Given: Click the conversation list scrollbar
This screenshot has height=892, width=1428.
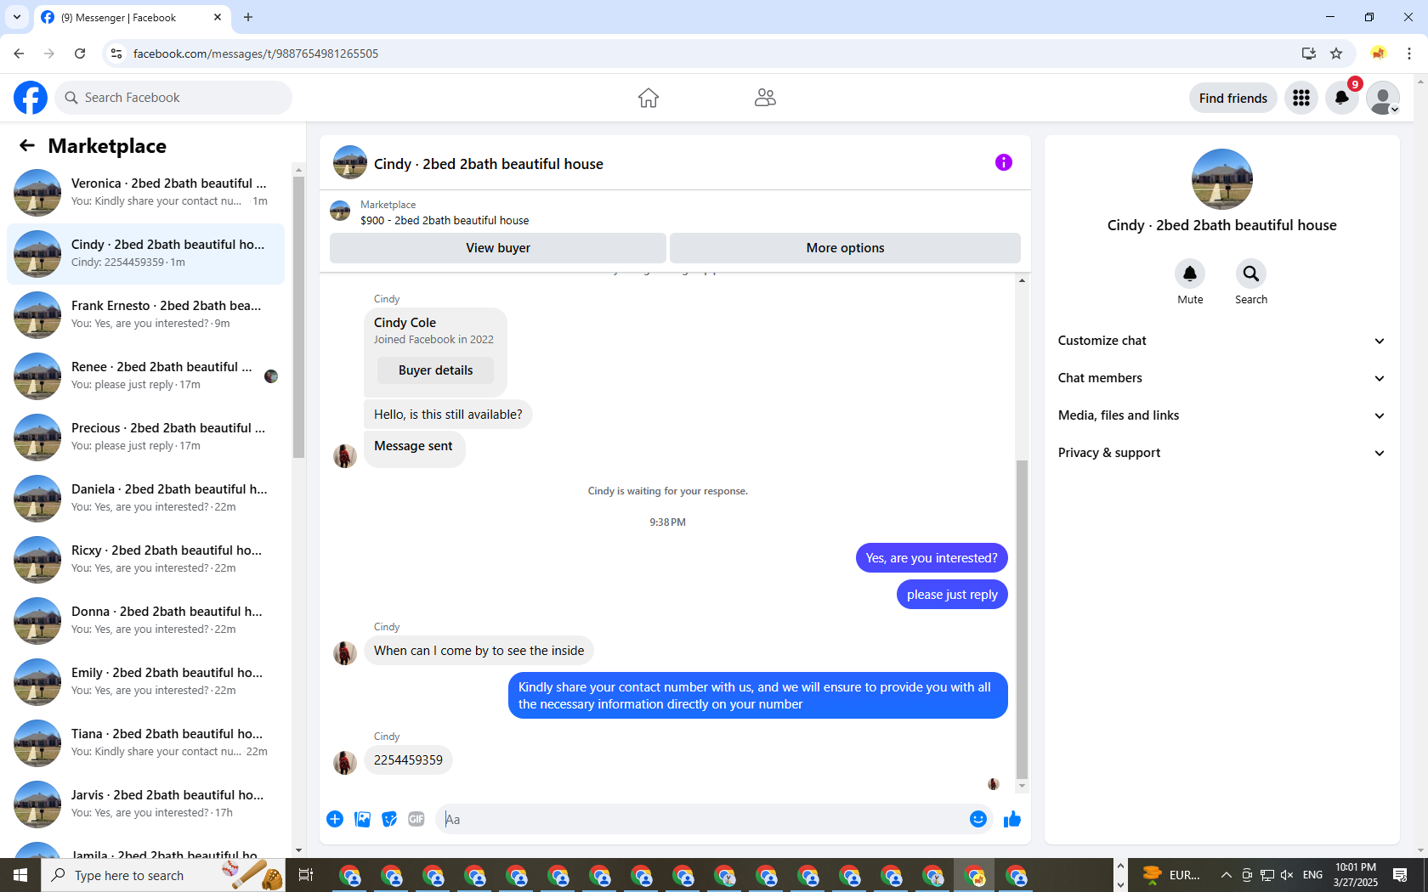Looking at the screenshot, I should [x=298, y=316].
